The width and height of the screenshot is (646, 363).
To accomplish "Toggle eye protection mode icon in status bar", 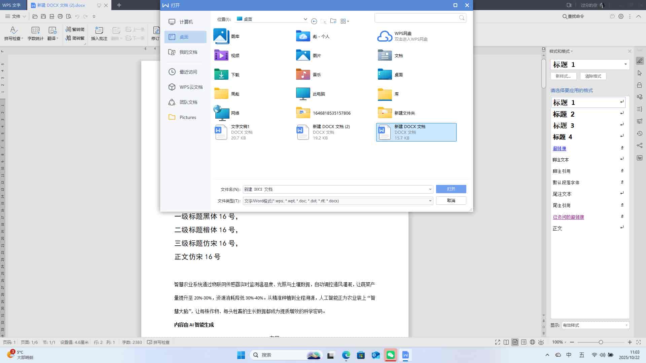I will (x=541, y=342).
